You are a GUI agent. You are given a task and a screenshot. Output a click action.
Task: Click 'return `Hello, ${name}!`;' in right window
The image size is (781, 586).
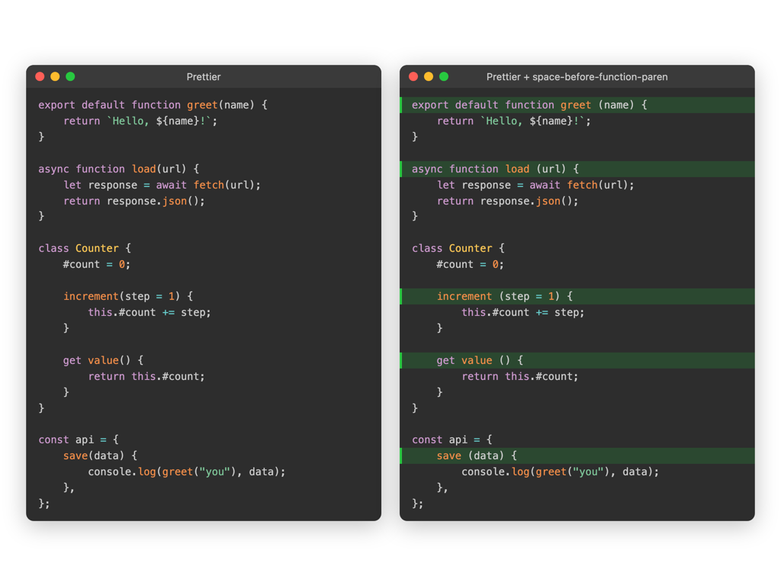(514, 121)
